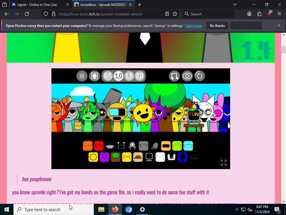Choose the computer monitor character icon
The height and width of the screenshot is (215, 286).
149,157
